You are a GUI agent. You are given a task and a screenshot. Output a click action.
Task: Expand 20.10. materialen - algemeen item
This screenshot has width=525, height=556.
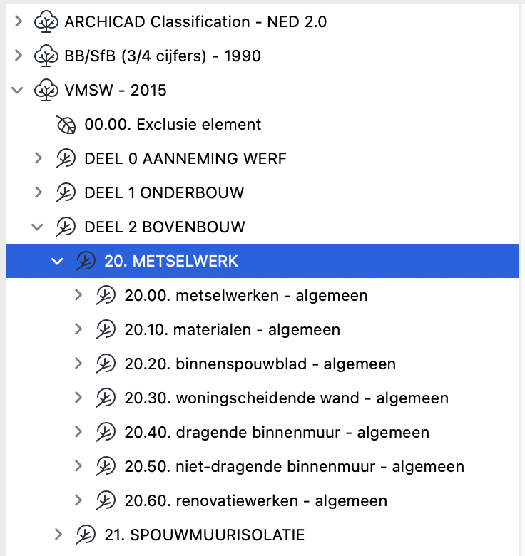[x=78, y=330]
